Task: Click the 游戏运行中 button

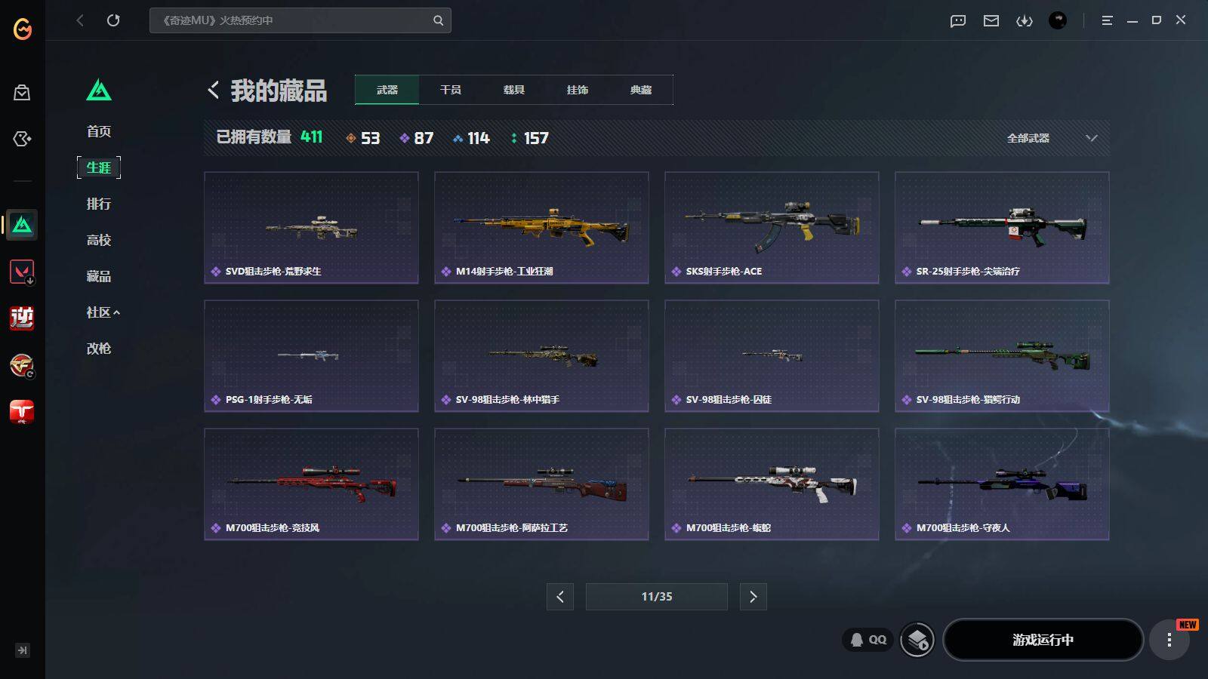Action: [1043, 640]
